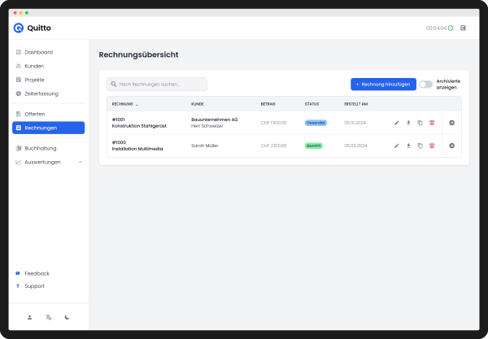
Task: Archive invoice #1000 with the red icon
Action: pos(432,146)
